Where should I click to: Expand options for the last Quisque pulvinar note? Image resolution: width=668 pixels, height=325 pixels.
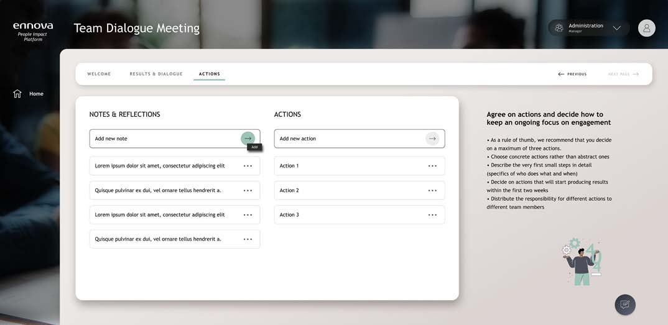[248, 239]
